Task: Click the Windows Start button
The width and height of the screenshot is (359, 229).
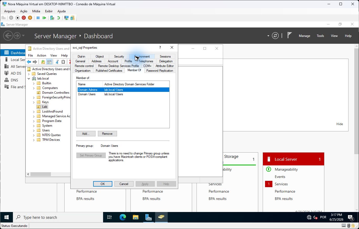Action: click(x=7, y=217)
